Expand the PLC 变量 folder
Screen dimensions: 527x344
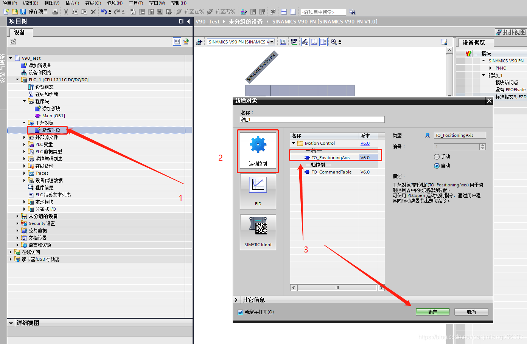(24, 144)
